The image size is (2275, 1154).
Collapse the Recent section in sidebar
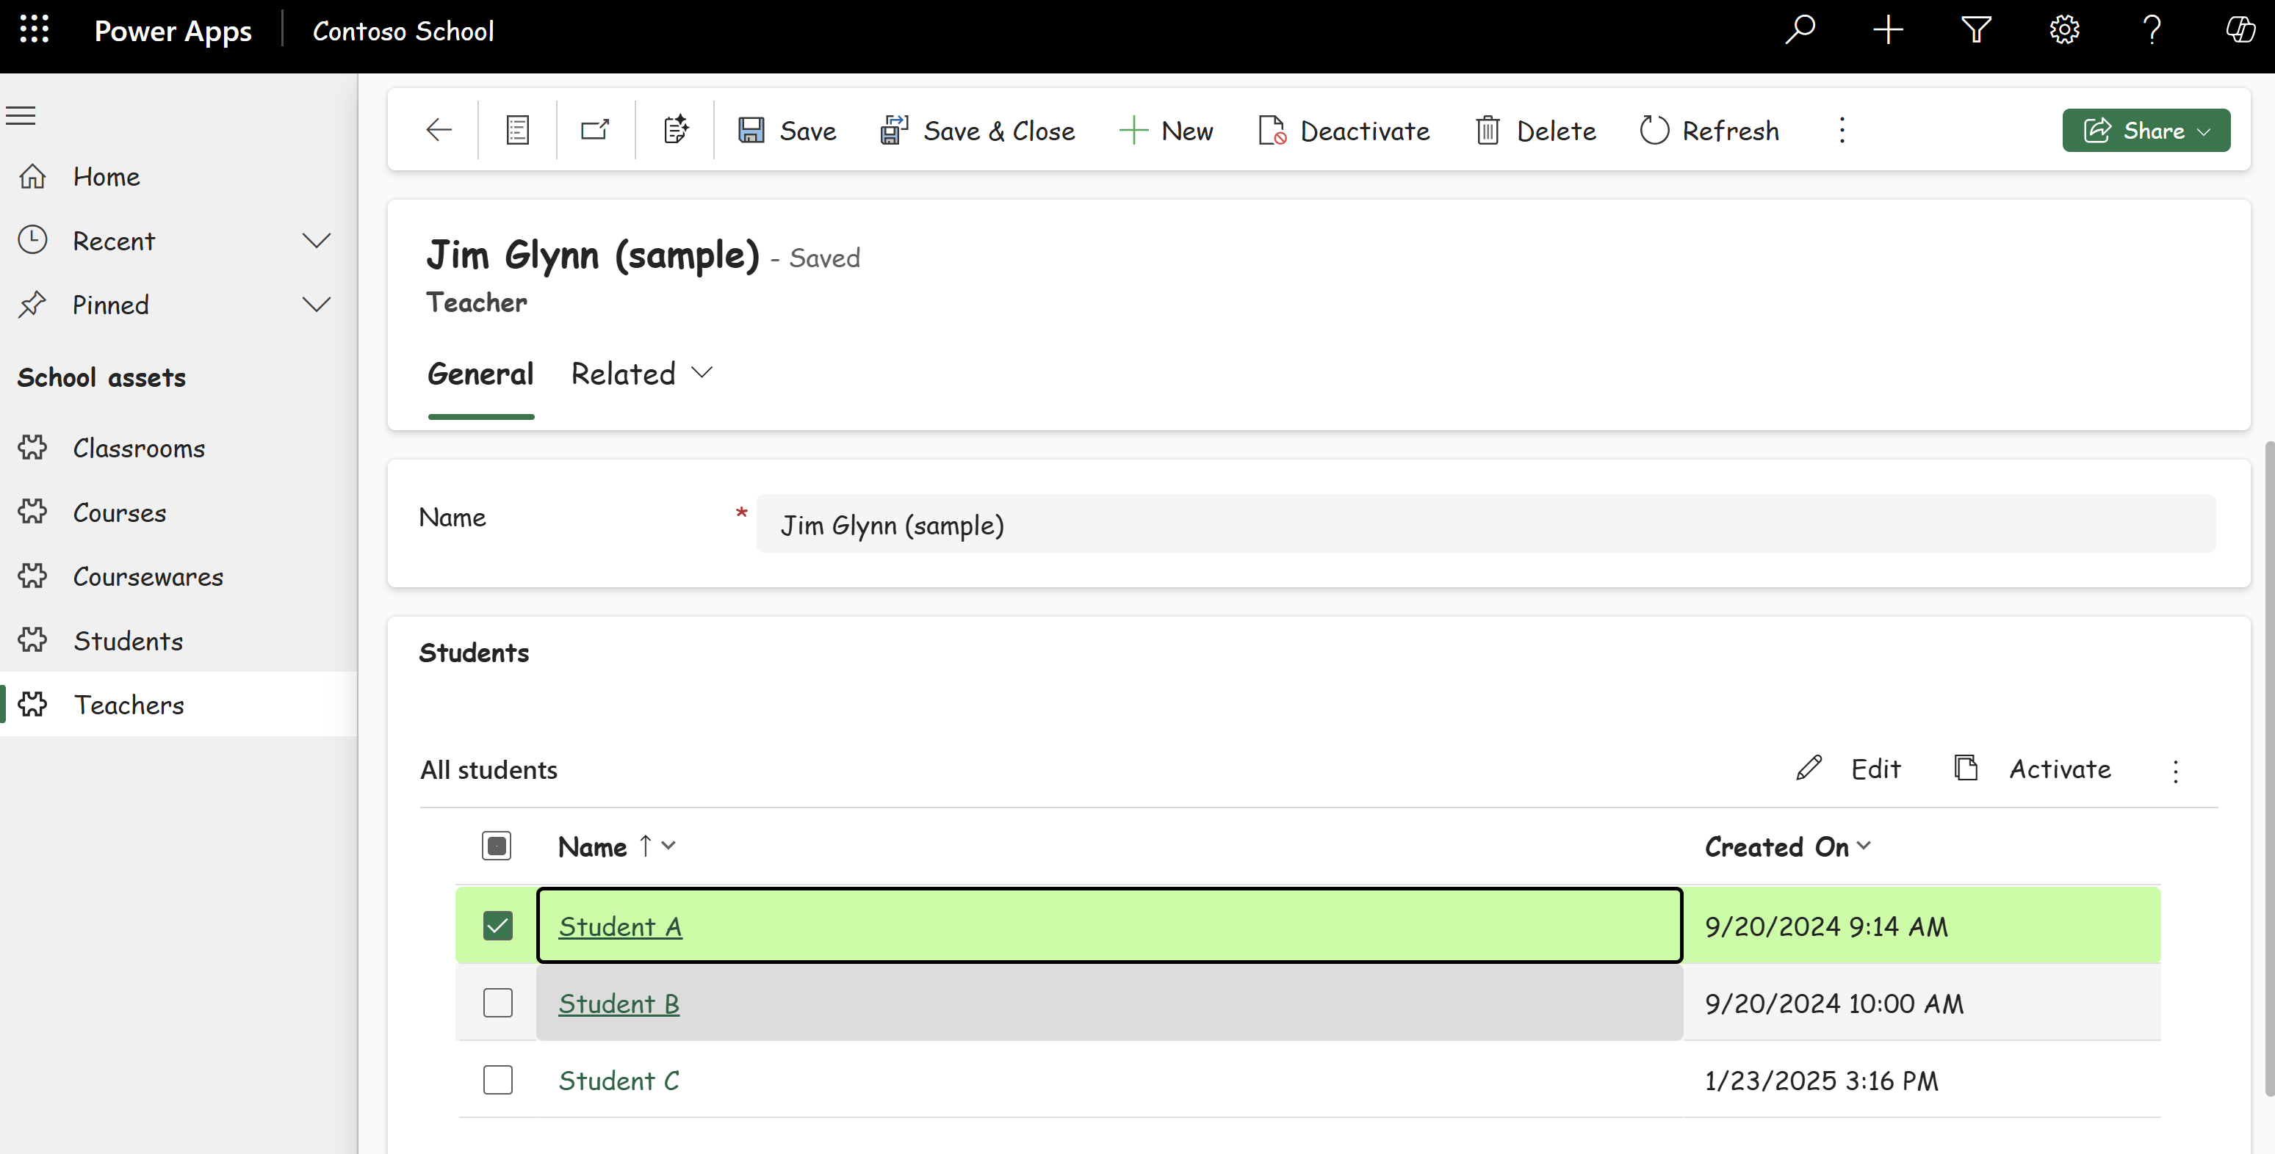(x=316, y=240)
